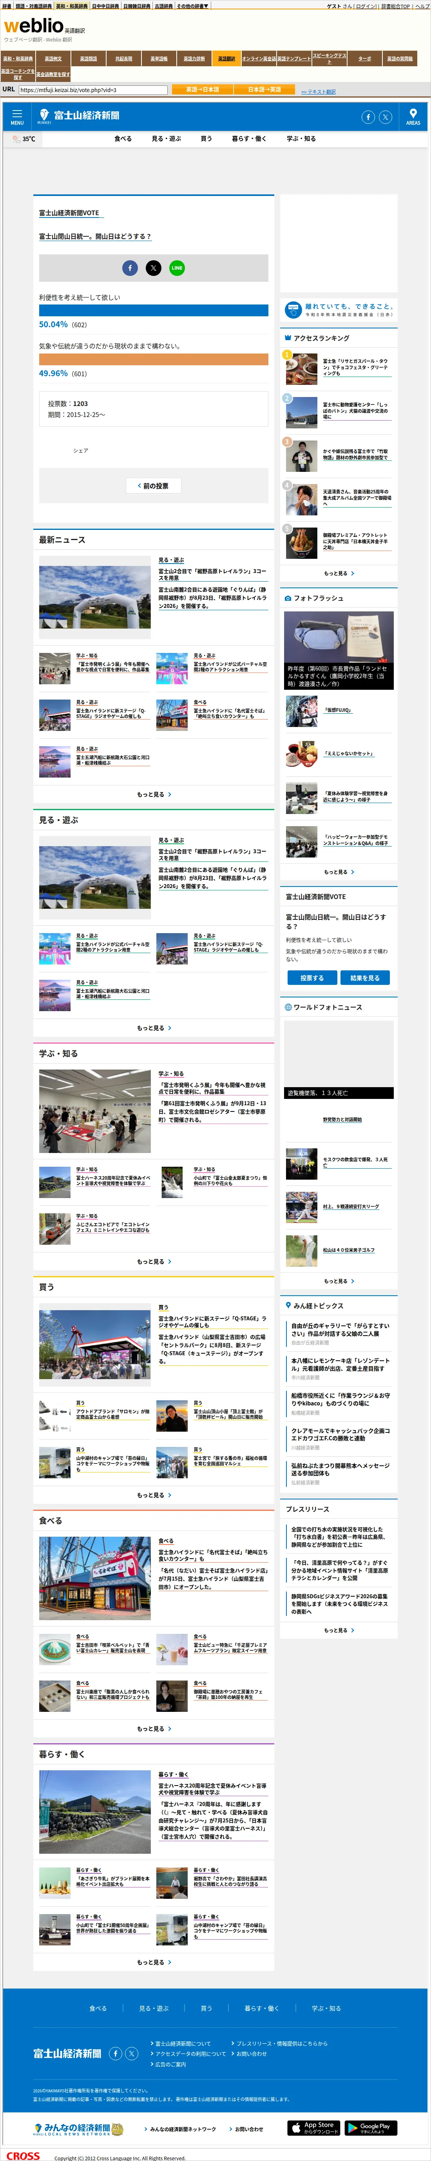This screenshot has height=2161, width=431.
Task: Share the vote via LINE icon
Action: tap(177, 268)
